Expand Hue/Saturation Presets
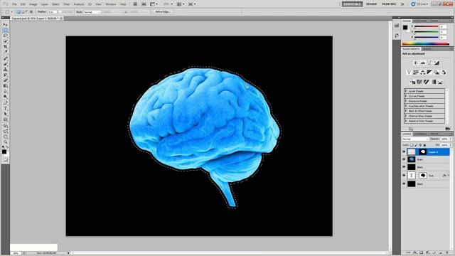The image size is (455, 256). (406, 106)
